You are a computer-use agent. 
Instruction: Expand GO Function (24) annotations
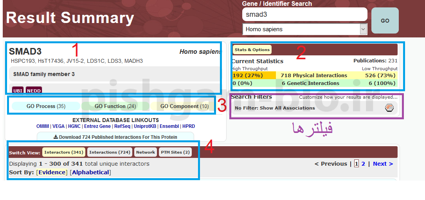click(x=115, y=106)
